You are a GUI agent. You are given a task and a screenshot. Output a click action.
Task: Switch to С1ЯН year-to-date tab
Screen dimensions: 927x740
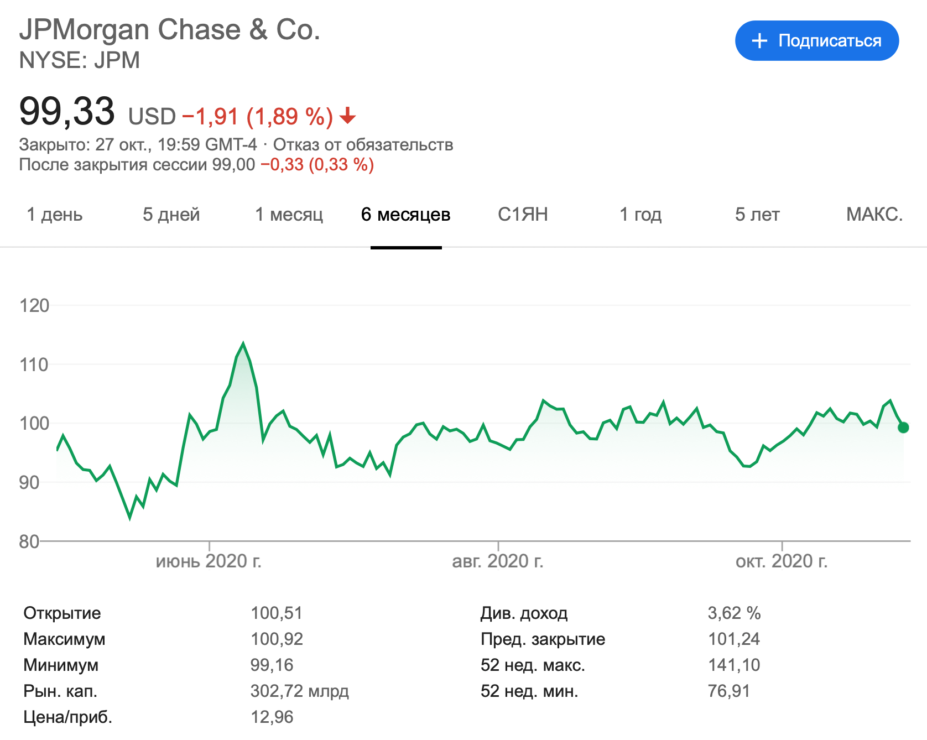[523, 215]
